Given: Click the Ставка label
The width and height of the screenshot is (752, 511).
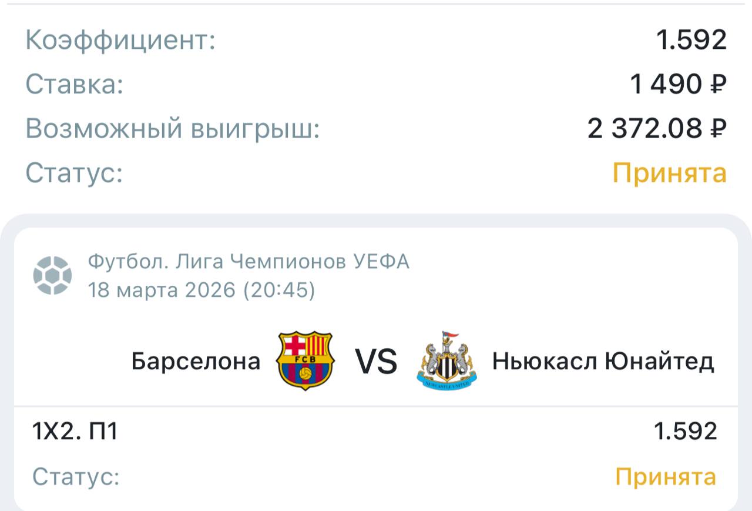Looking at the screenshot, I should click(75, 85).
